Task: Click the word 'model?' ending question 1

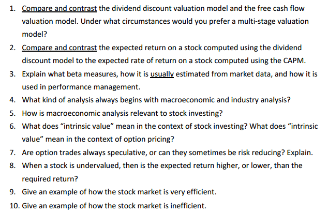Action: (35, 34)
